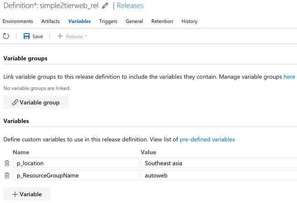The height and width of the screenshot is (203, 297).
Task: Open the Environments tab
Action: point(18,21)
